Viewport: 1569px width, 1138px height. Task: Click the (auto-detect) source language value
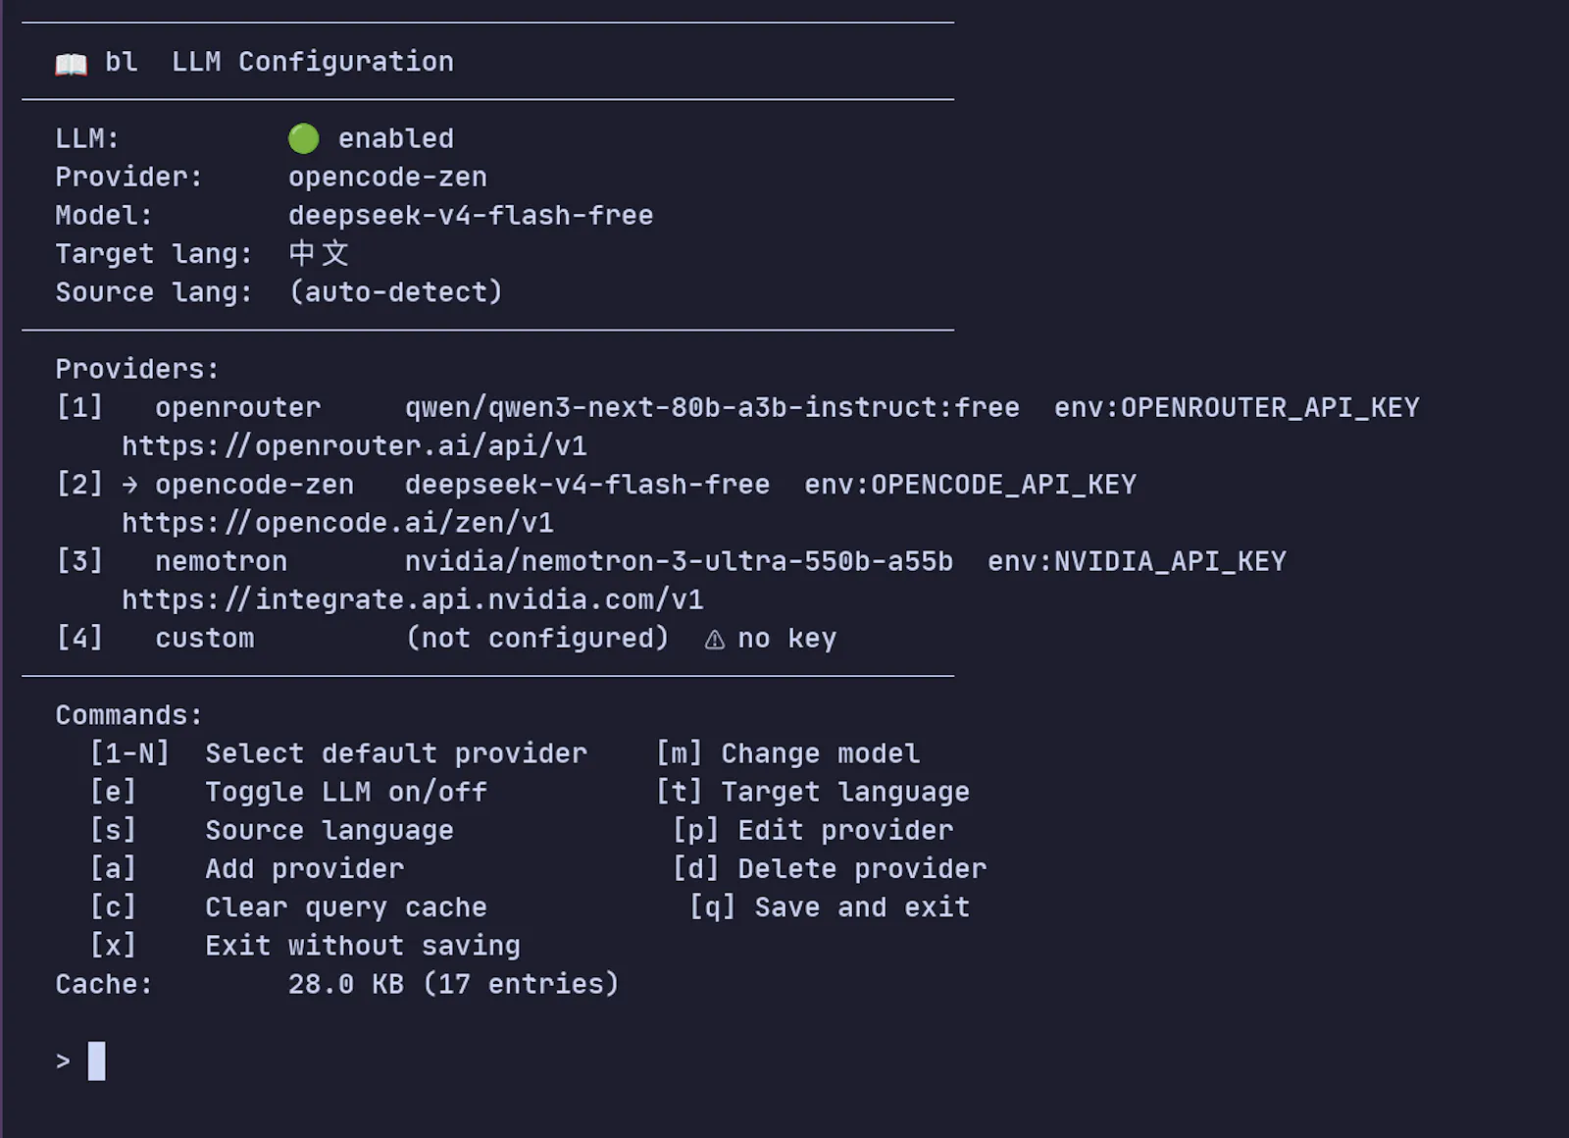click(x=395, y=292)
